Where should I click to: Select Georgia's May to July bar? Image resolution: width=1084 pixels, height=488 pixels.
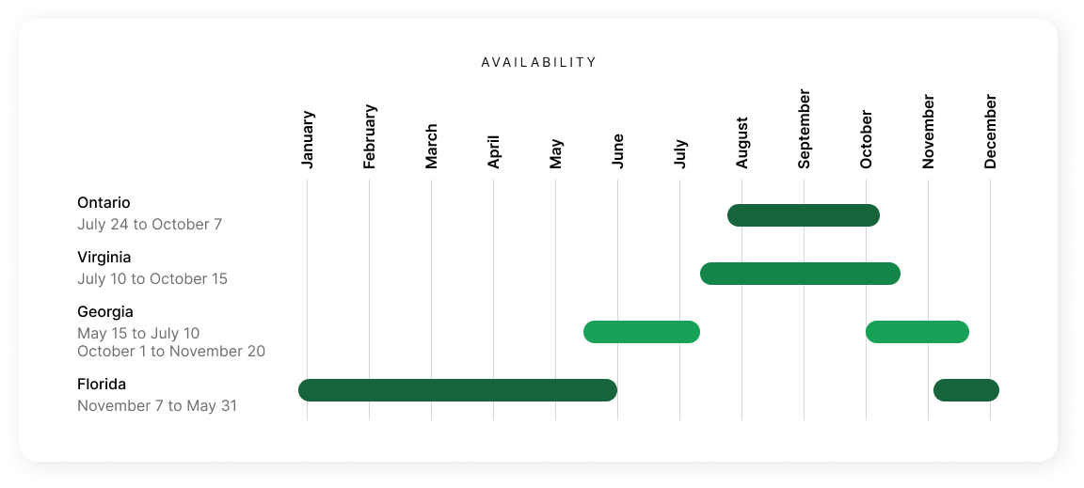tap(641, 332)
